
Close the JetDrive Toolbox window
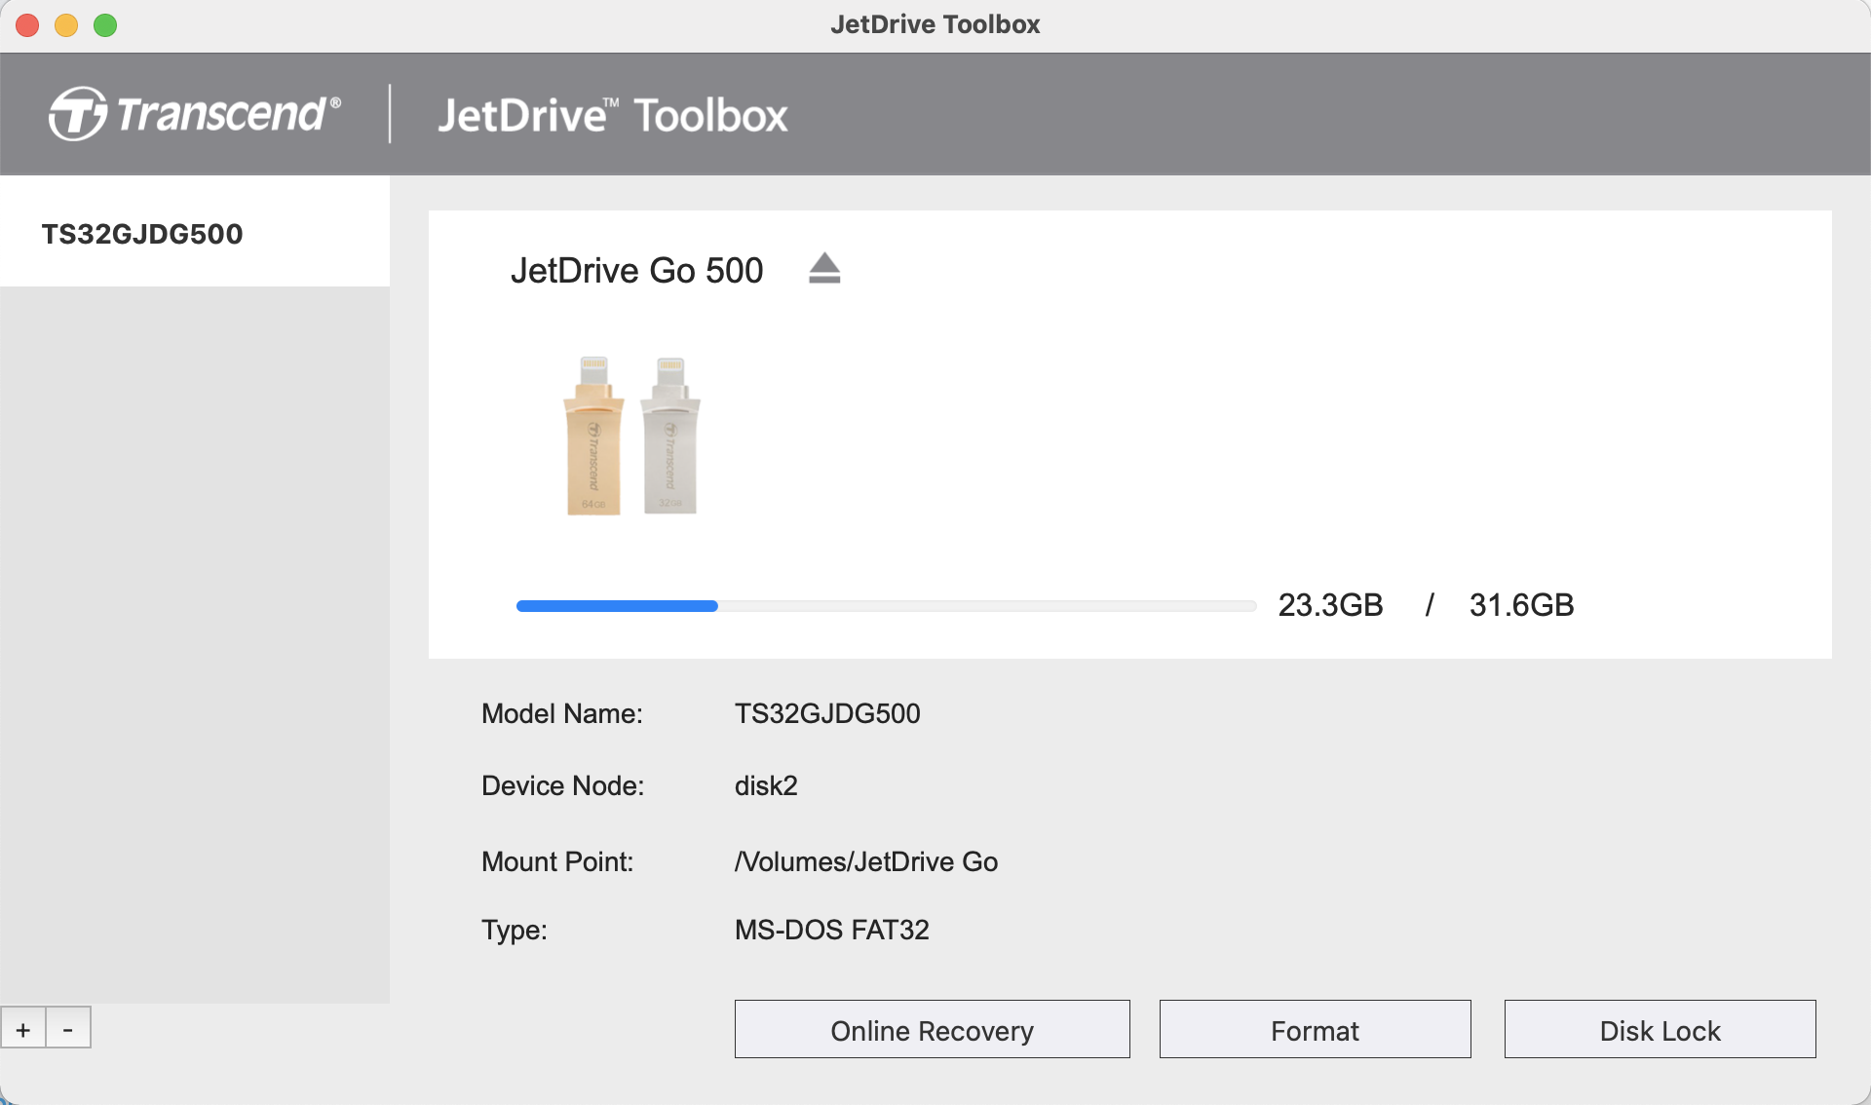click(x=27, y=25)
